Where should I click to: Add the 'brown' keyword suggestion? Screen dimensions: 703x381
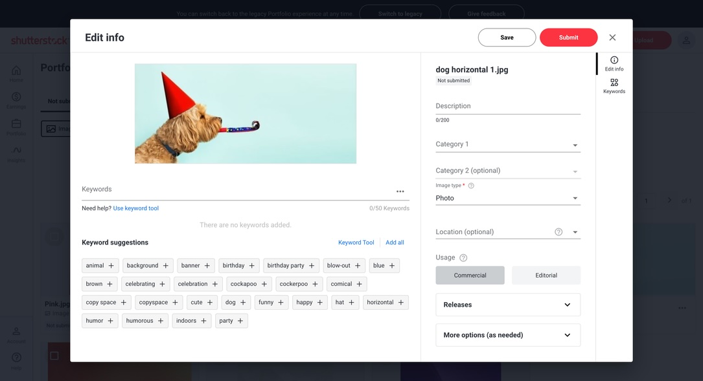click(x=100, y=284)
